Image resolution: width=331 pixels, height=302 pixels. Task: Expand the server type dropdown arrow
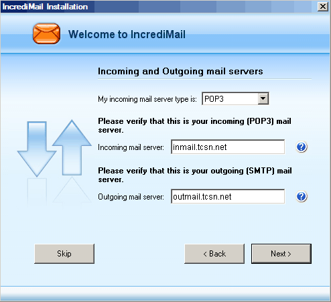(263, 98)
